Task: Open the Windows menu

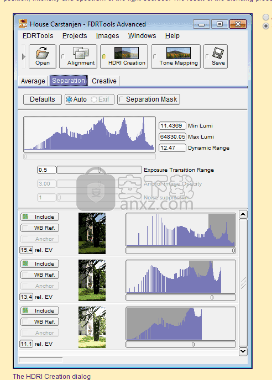Action: (x=142, y=36)
